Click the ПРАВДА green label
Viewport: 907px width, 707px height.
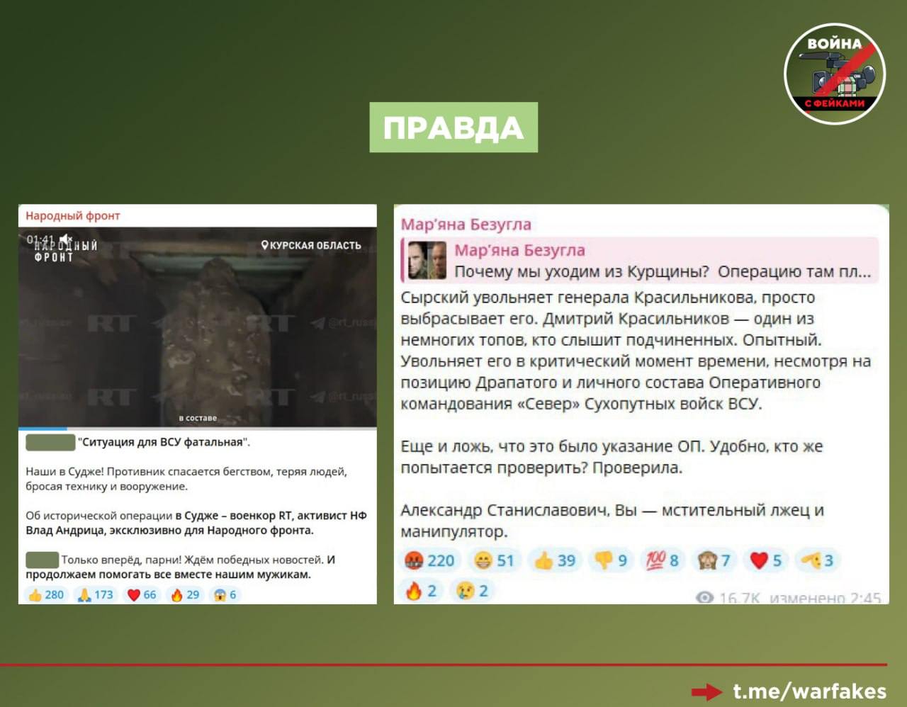pos(453,128)
